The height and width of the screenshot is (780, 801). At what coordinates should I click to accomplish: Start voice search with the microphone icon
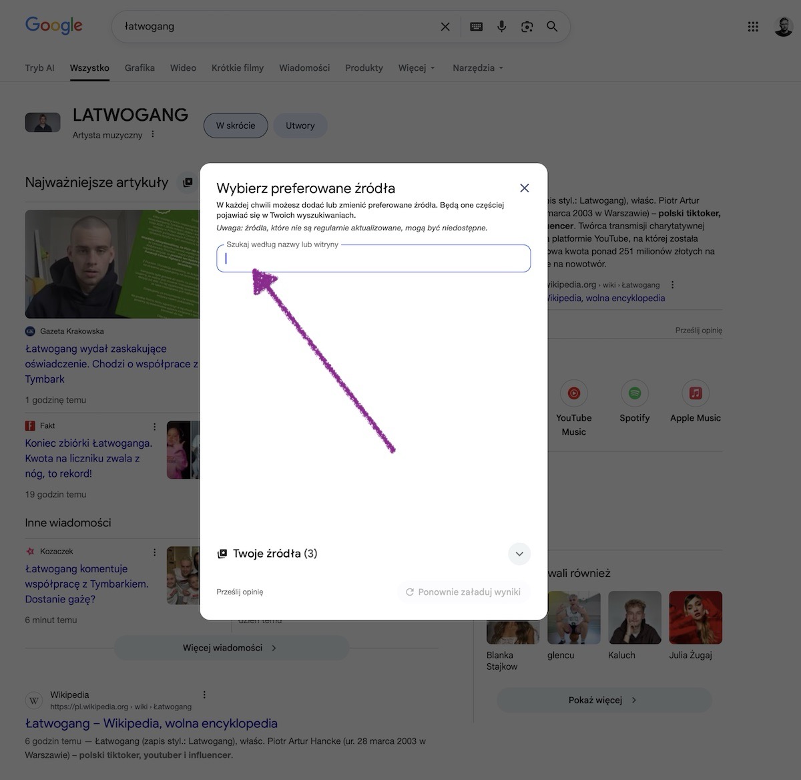pyautogui.click(x=501, y=27)
